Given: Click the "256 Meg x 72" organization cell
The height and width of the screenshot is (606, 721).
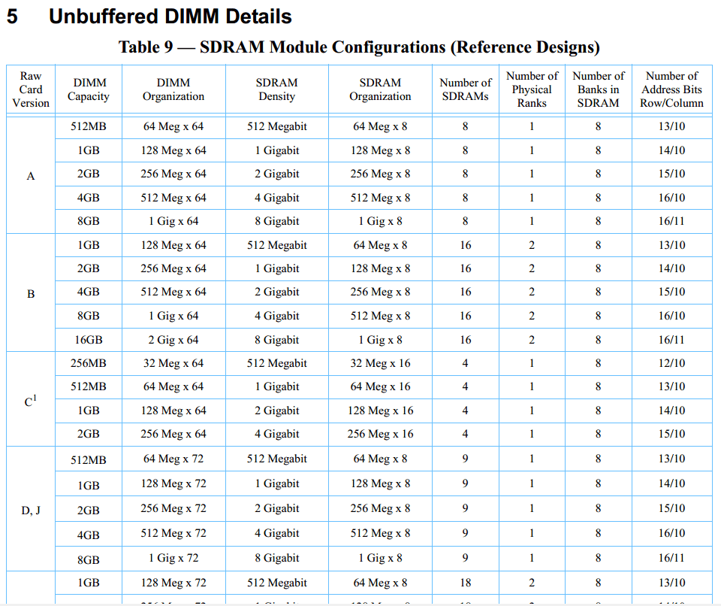Looking at the screenshot, I should point(173,508).
